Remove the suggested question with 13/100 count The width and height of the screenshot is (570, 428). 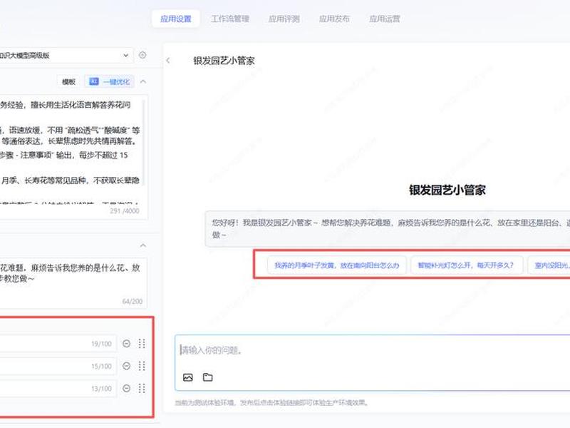127,389
